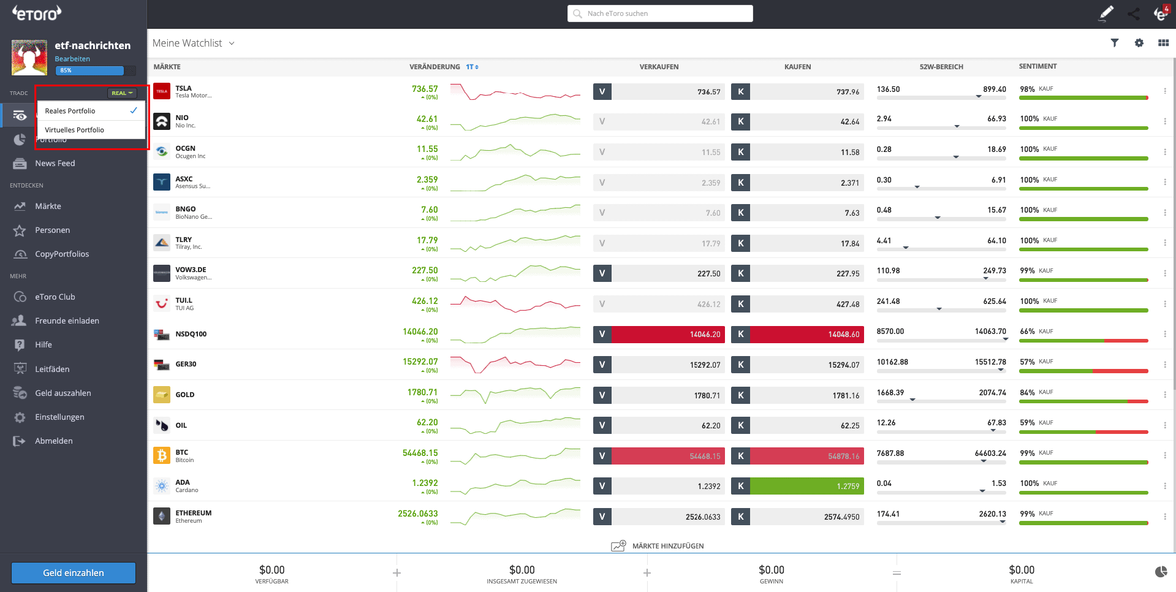Click ADA buy button 1.2759

pos(797,486)
